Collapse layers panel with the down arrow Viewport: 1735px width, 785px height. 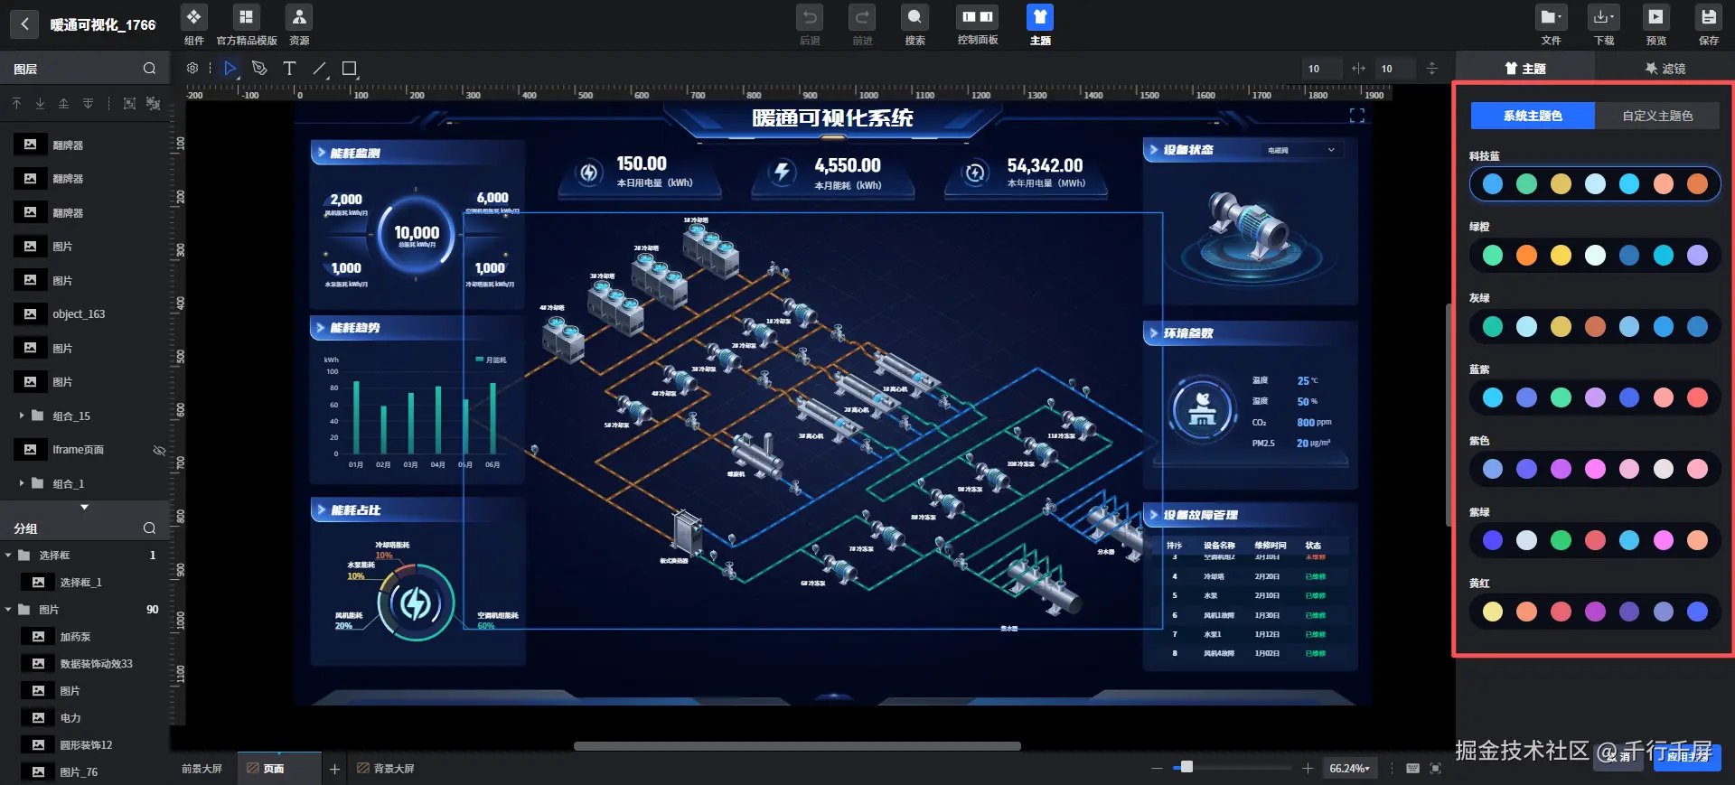click(84, 508)
